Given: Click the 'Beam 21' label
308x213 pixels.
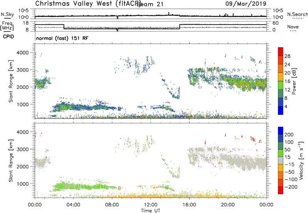Looking at the screenshot, I should coord(150,4).
